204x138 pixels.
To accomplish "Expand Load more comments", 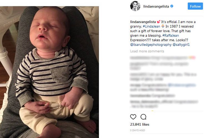I will 147,51.
